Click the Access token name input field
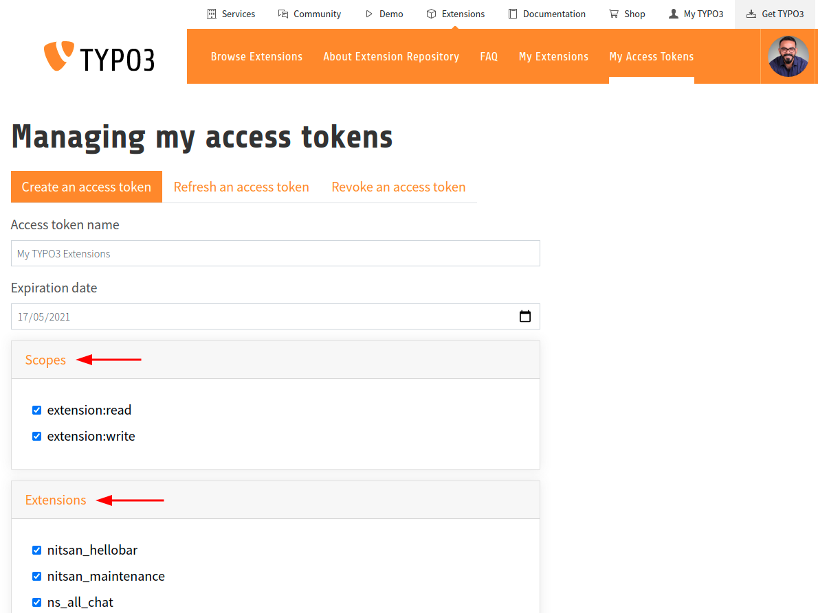Viewport: 818px width, 613px height. click(x=275, y=253)
